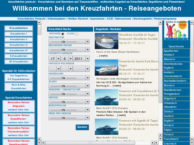Click mehr link under Norwegian Jade
Image resolution: width=194 pixels, height=145 pixels.
[117, 86]
